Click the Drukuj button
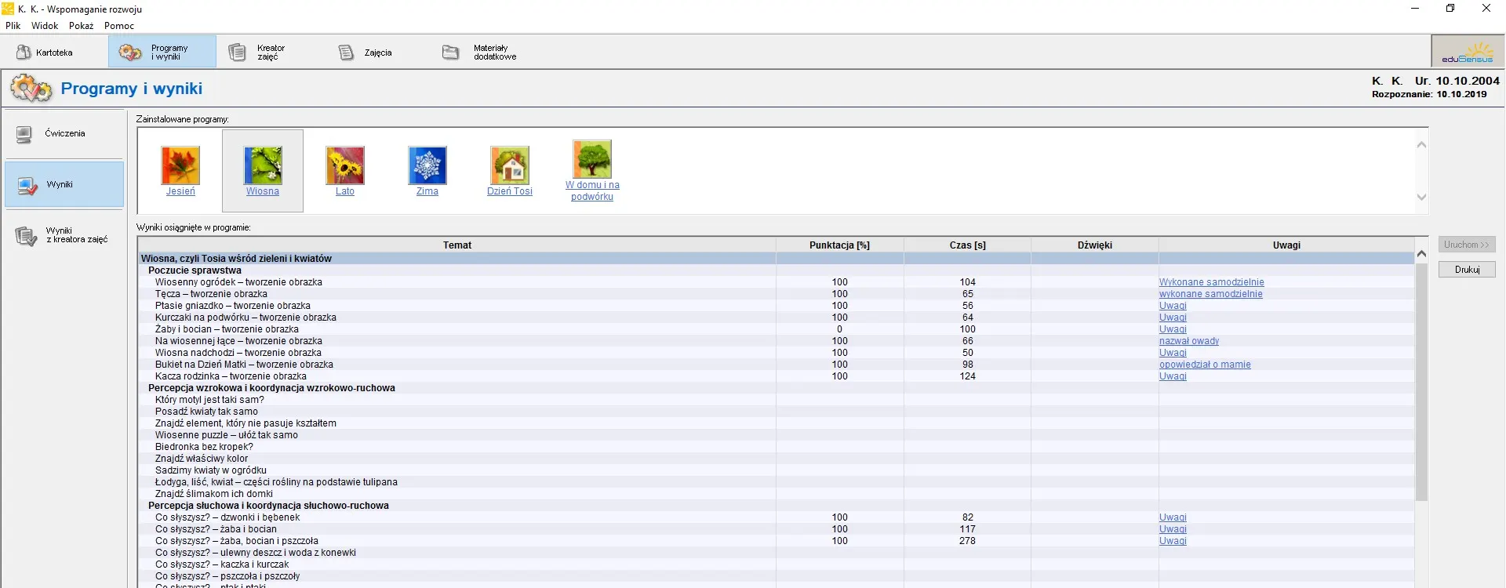This screenshot has width=1506, height=588. (1467, 270)
